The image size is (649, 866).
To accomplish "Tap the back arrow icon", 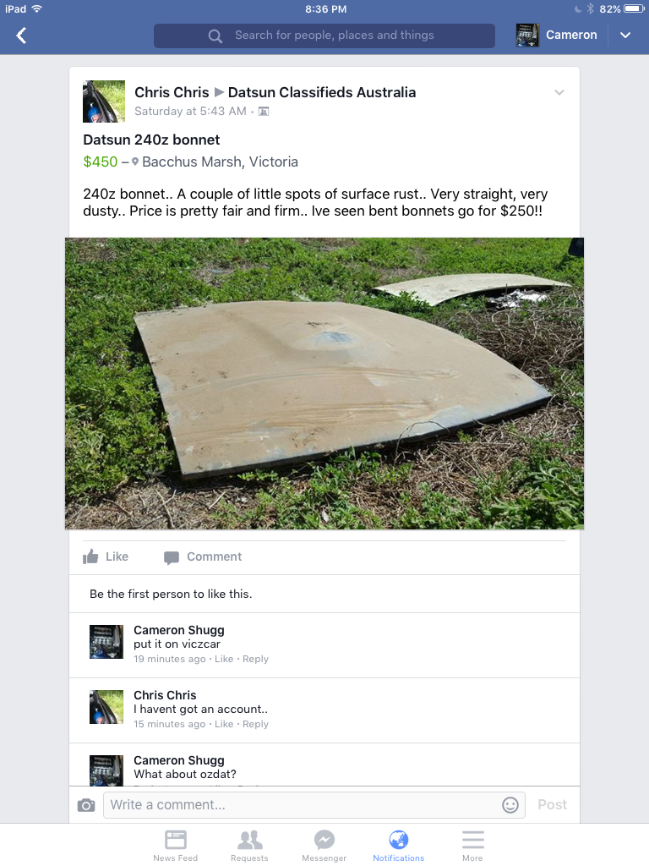I will point(21,36).
